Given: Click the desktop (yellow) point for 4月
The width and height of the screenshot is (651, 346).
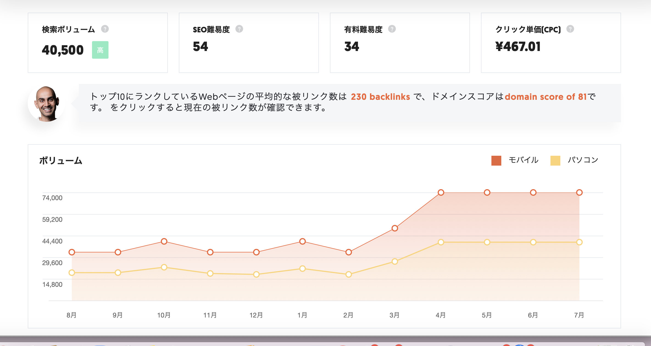Looking at the screenshot, I should point(441,242).
